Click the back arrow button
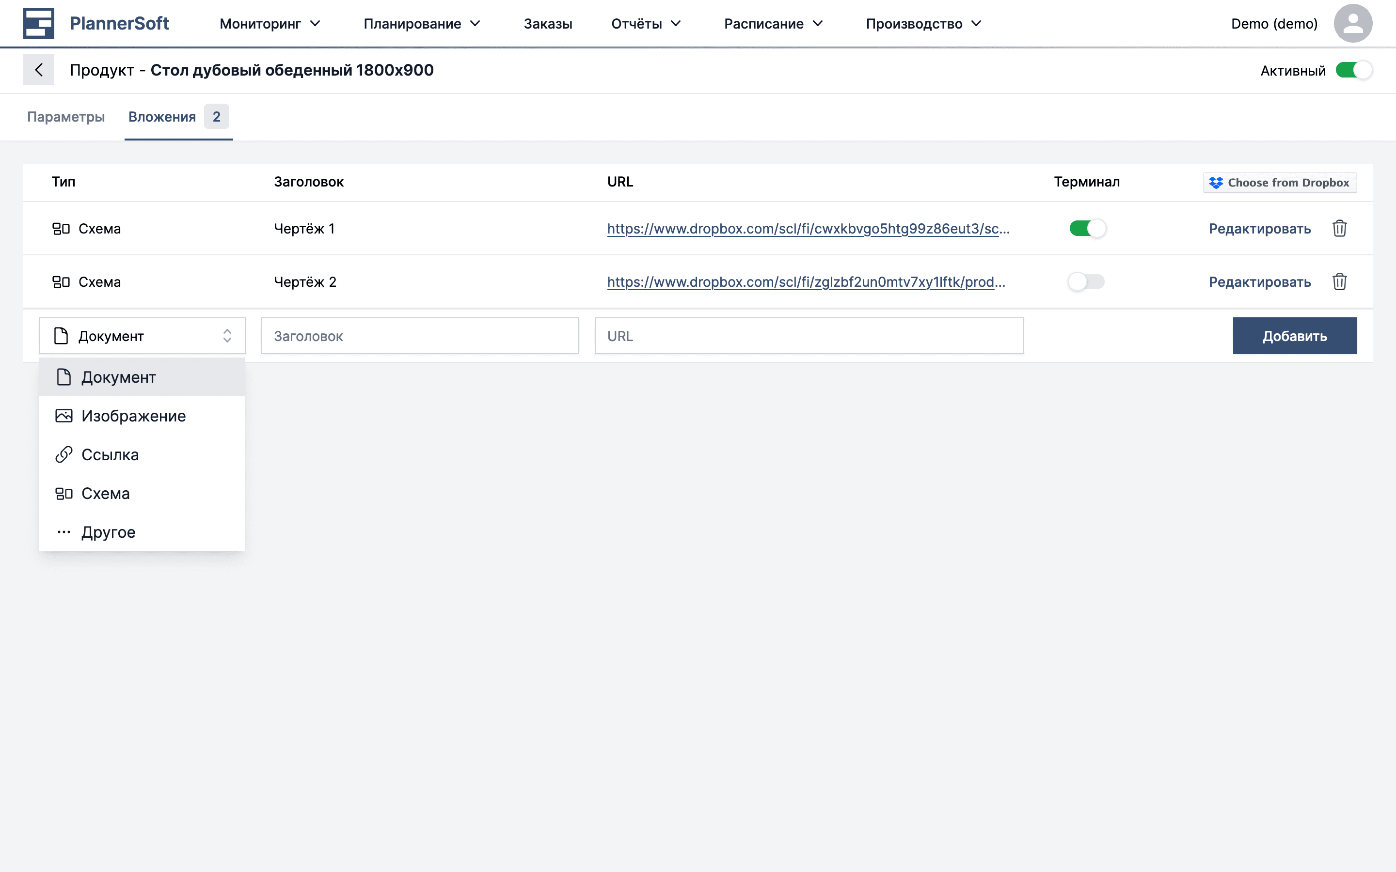1396x872 pixels. click(x=39, y=70)
